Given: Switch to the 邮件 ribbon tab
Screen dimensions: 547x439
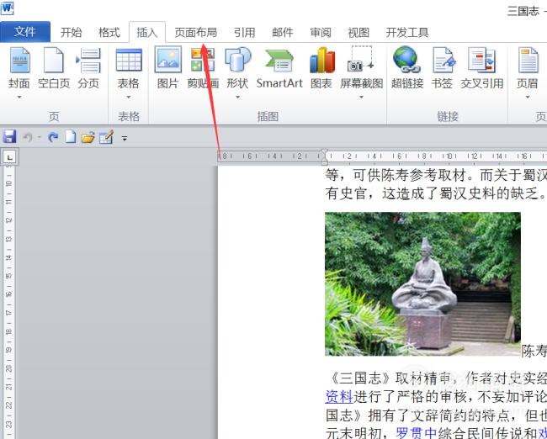Looking at the screenshot, I should [x=283, y=33].
